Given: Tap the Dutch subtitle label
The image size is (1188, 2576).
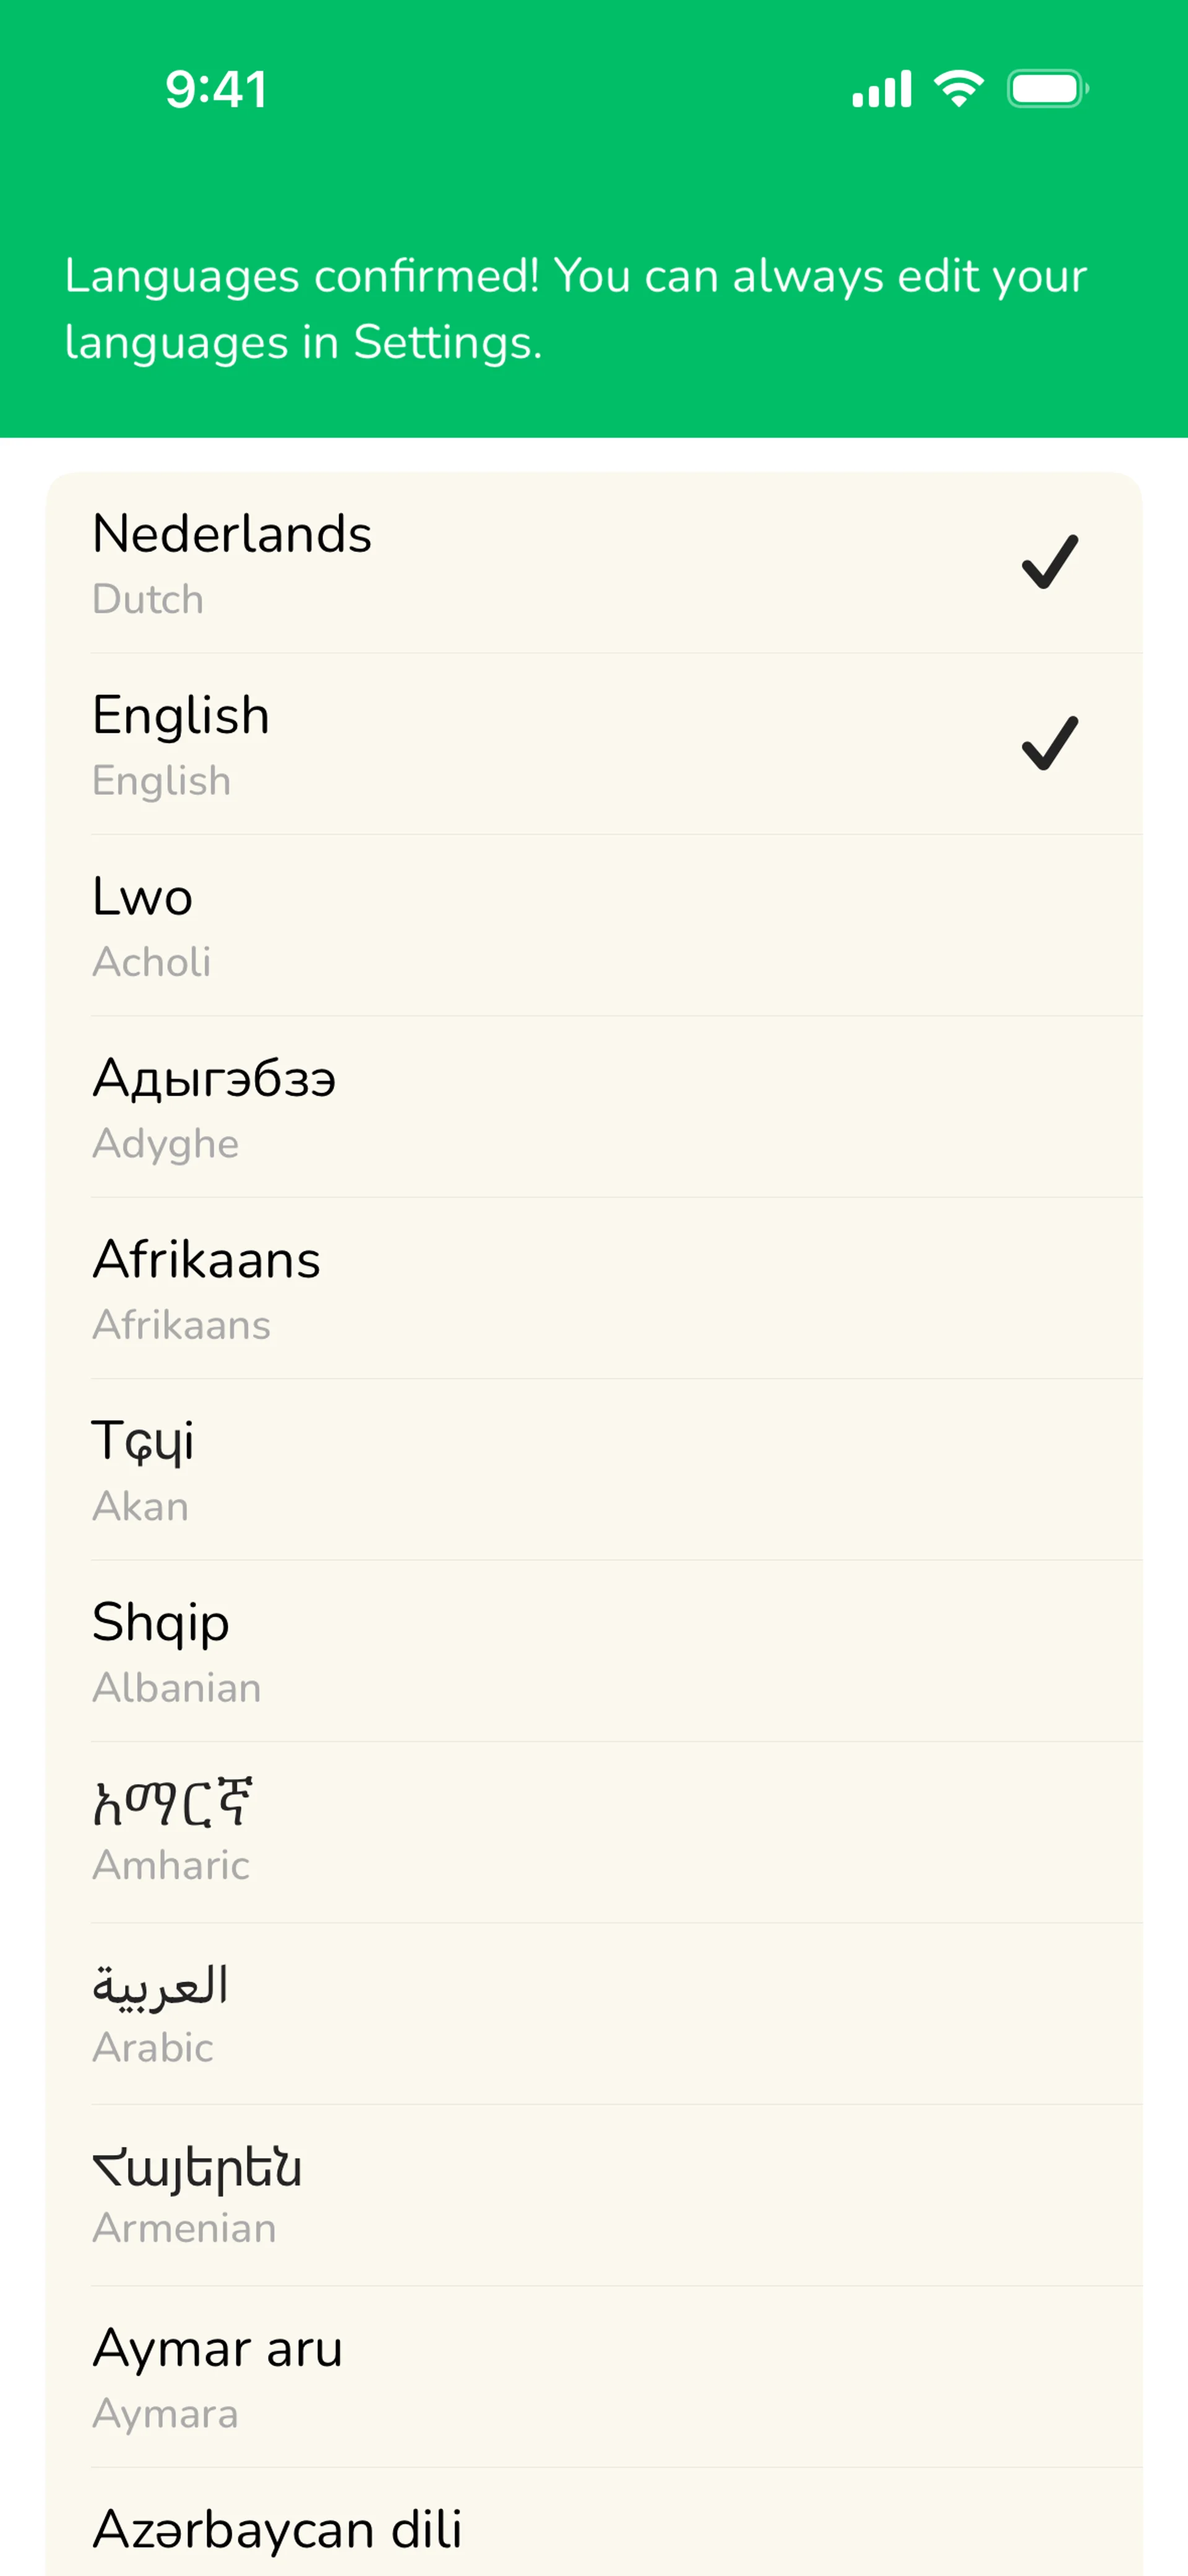Looking at the screenshot, I should click(148, 599).
